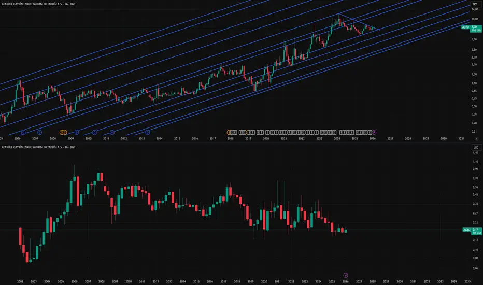Screen dimensions: 483x285
Task: Click 2035 on the bottom chart time axis
Action: click(467, 281)
